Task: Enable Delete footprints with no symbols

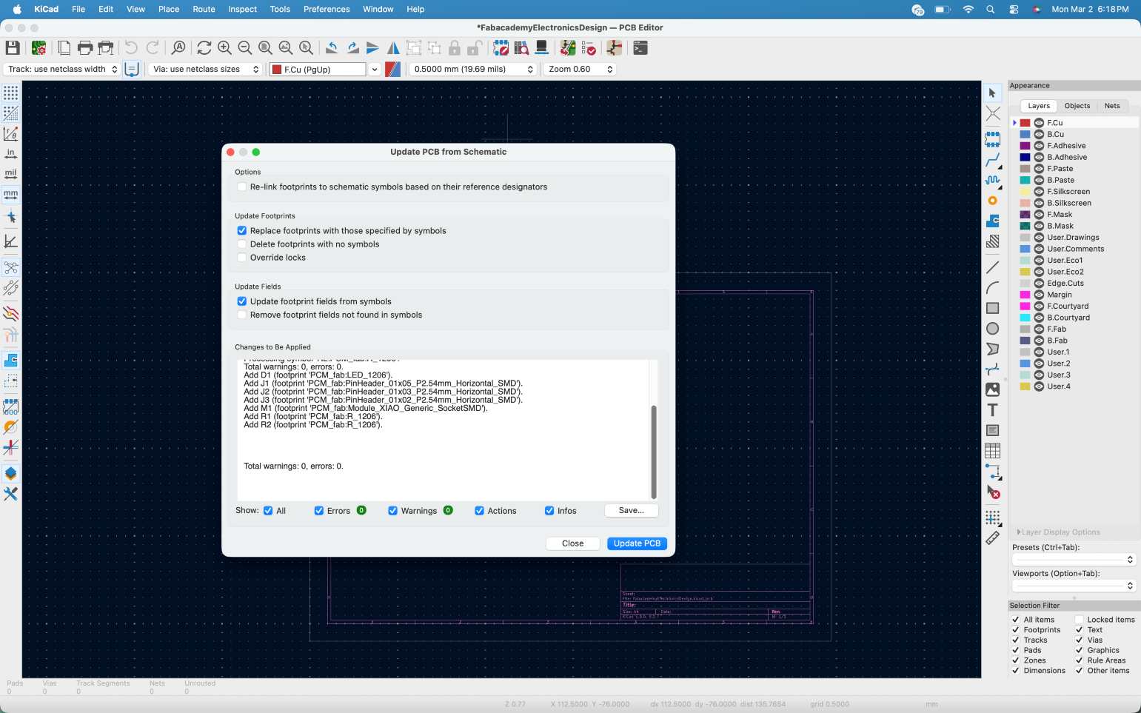Action: tap(242, 244)
